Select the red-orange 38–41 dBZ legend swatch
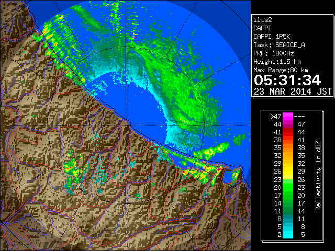 [x=288, y=140]
